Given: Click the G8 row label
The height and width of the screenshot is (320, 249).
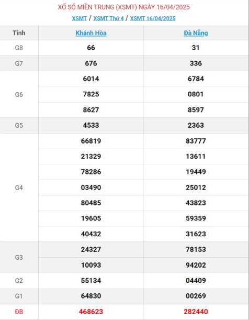Looking at the screenshot, I should click(19, 48).
